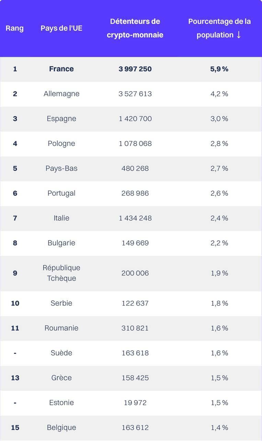The image size is (262, 441).
Task: Click the Pays de l'UE column header
Action: (61, 28)
